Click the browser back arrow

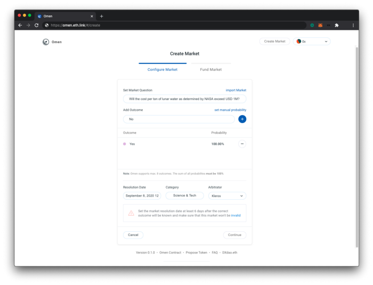pyautogui.click(x=20, y=25)
